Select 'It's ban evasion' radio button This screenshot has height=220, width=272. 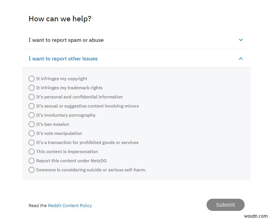[x=32, y=124]
